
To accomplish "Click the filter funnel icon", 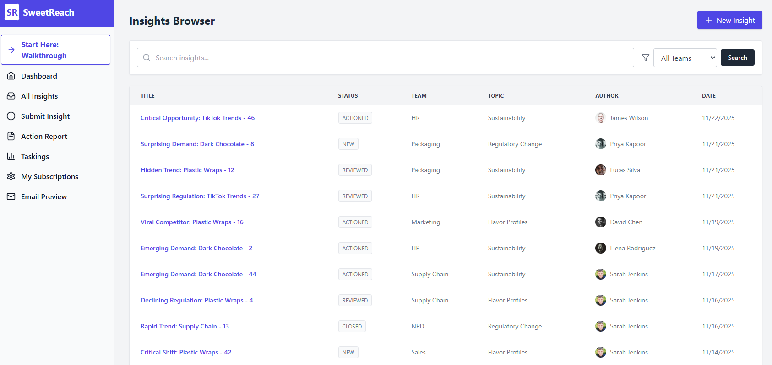I will [x=645, y=58].
